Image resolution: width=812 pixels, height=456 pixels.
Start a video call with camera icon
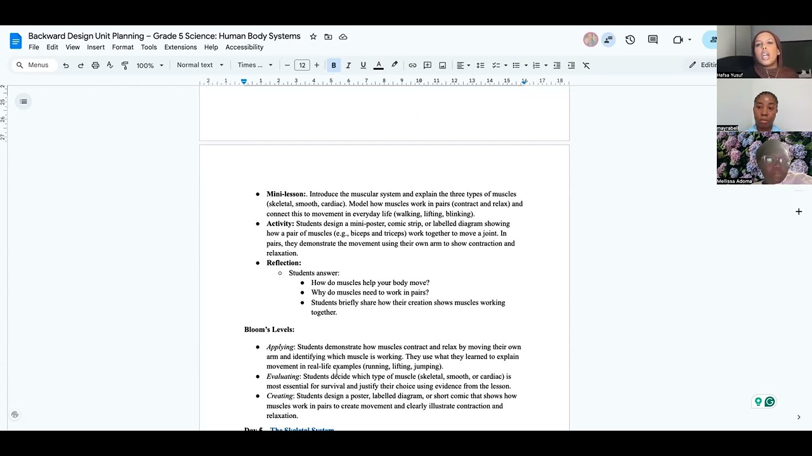(x=678, y=40)
